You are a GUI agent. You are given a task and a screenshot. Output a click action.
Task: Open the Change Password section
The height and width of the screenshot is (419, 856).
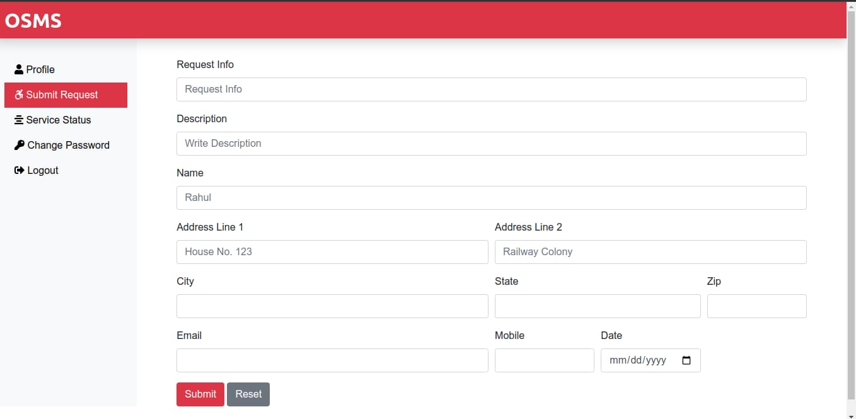(68, 145)
